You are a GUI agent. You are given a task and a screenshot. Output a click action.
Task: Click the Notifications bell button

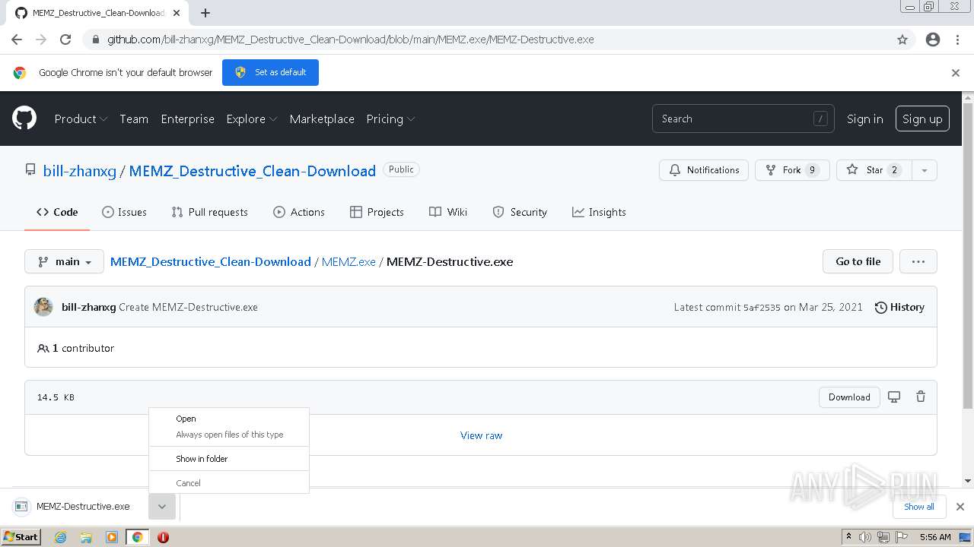point(704,170)
